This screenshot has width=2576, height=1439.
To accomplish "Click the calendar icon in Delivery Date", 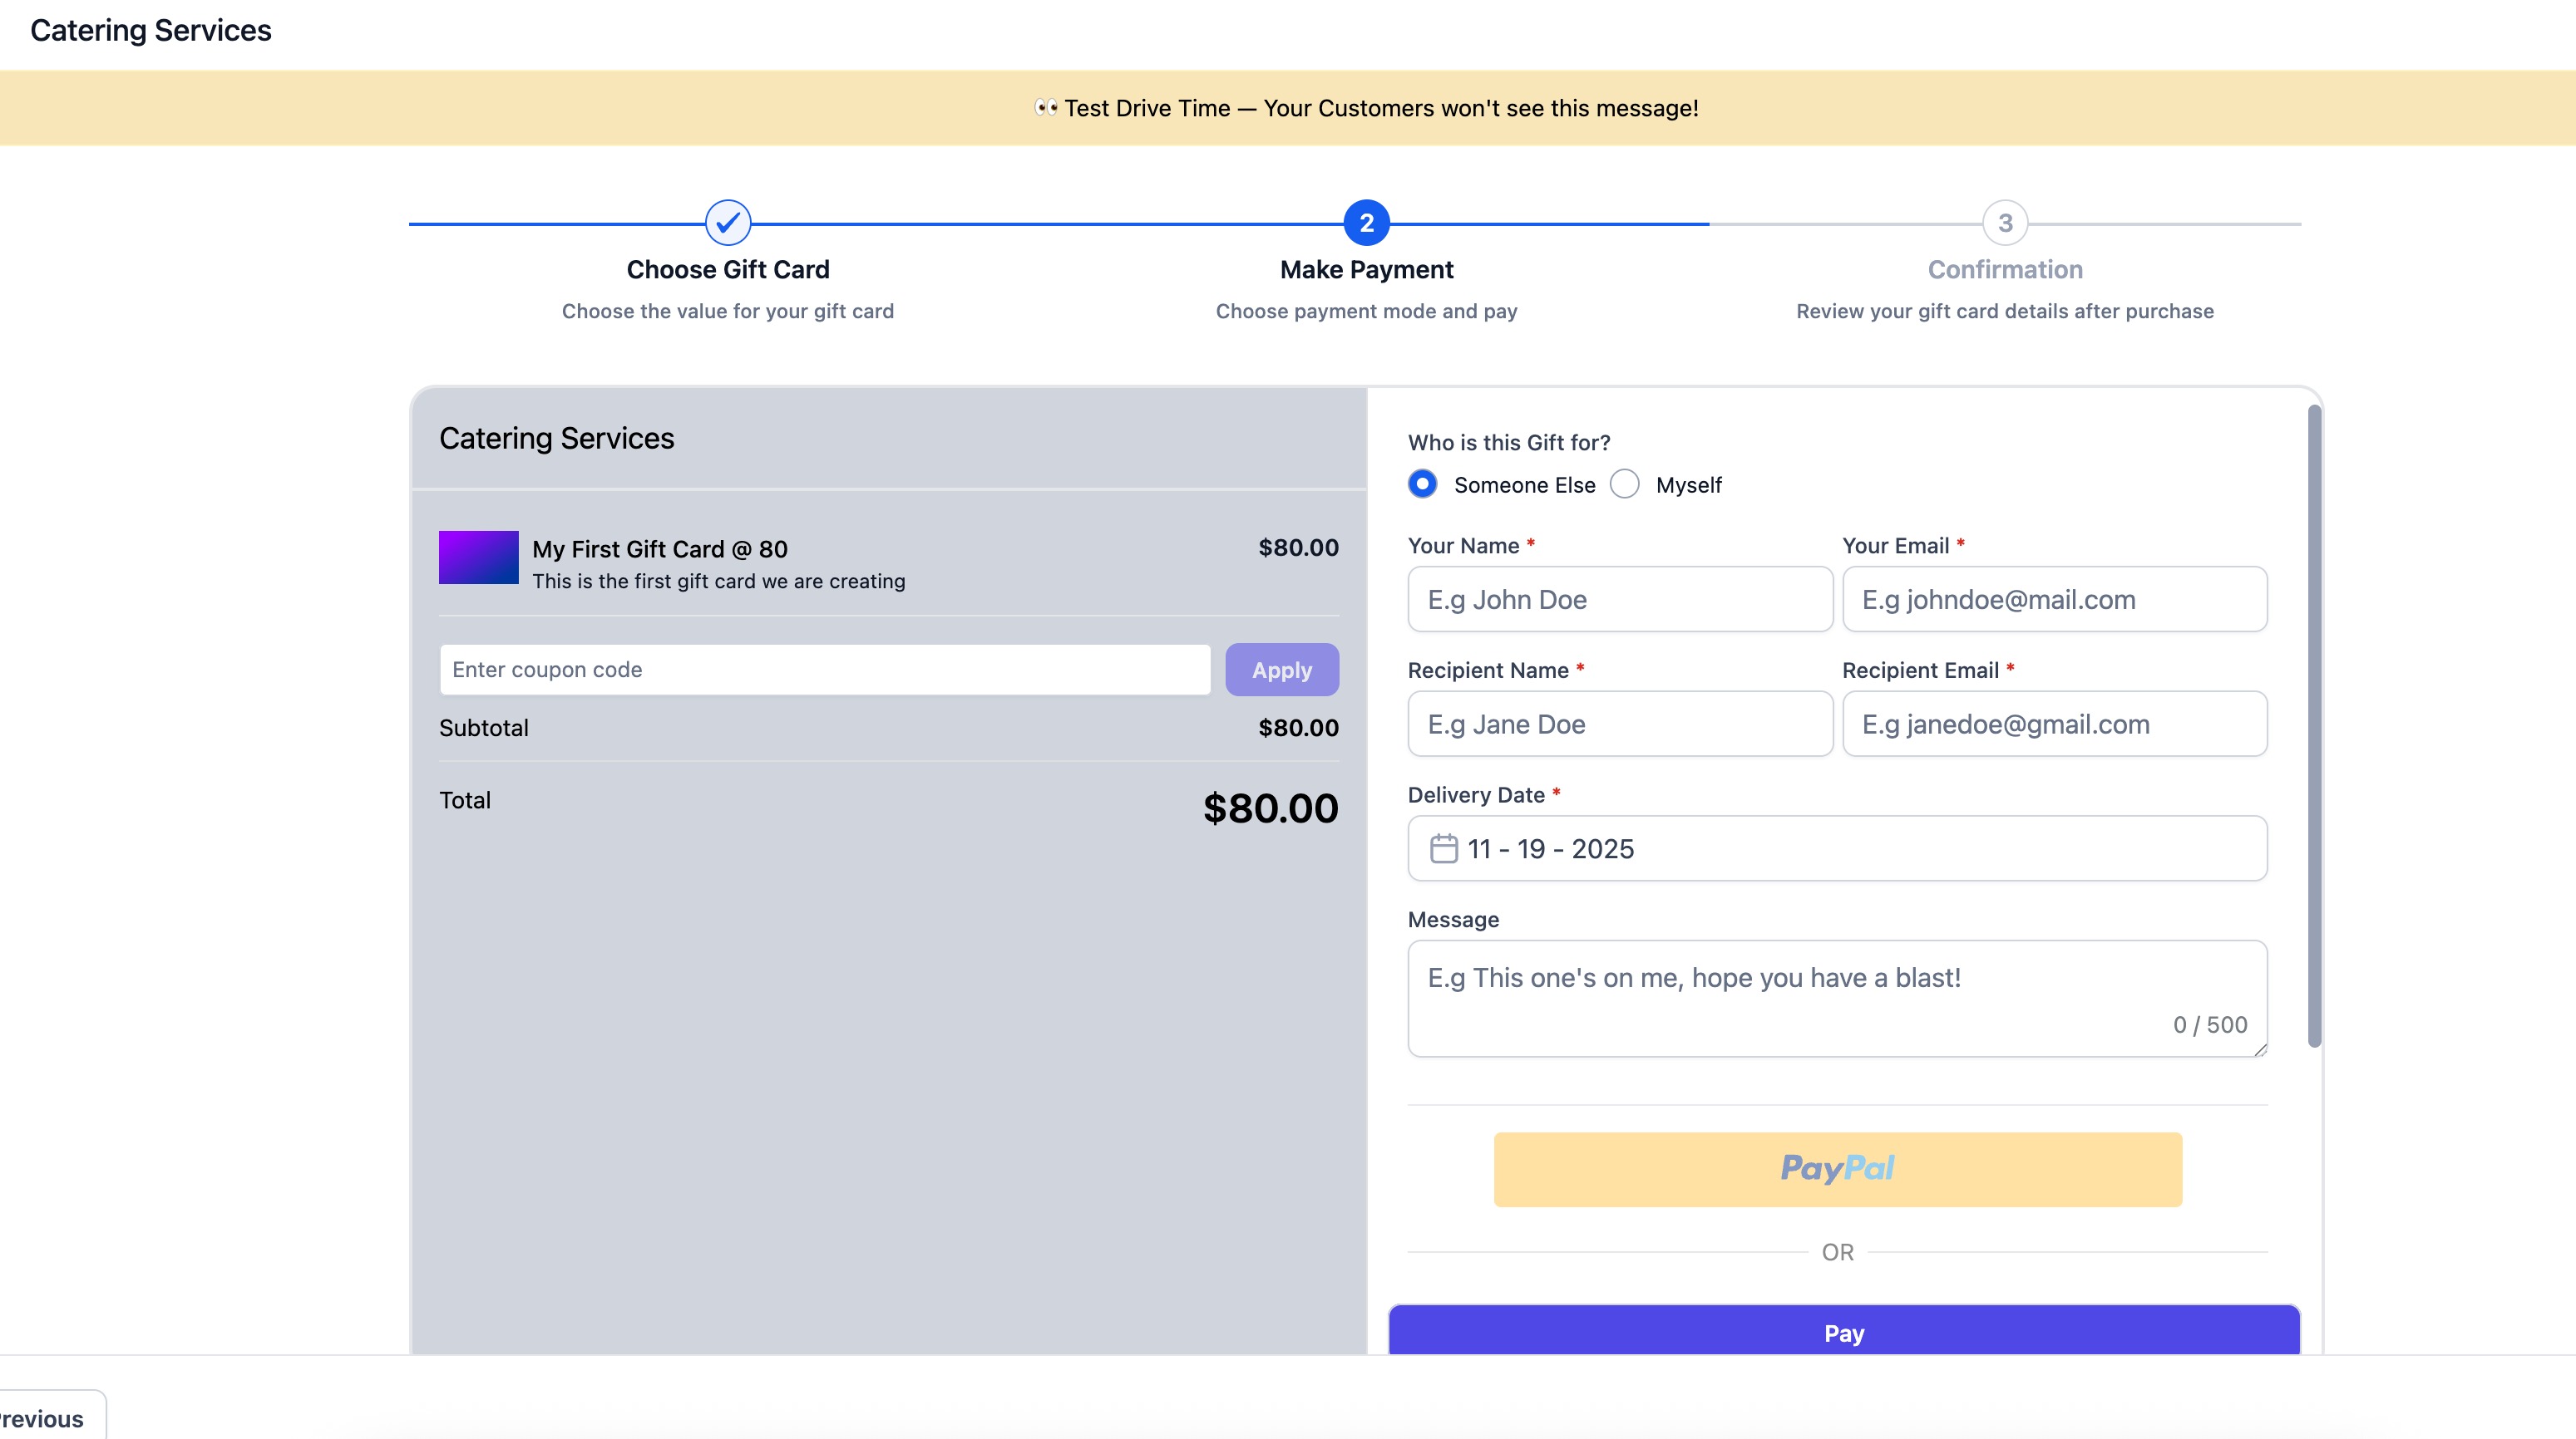I will click(x=1443, y=848).
